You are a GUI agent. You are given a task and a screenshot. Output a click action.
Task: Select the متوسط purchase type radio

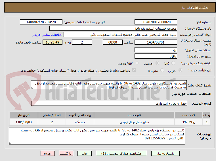(162, 70)
